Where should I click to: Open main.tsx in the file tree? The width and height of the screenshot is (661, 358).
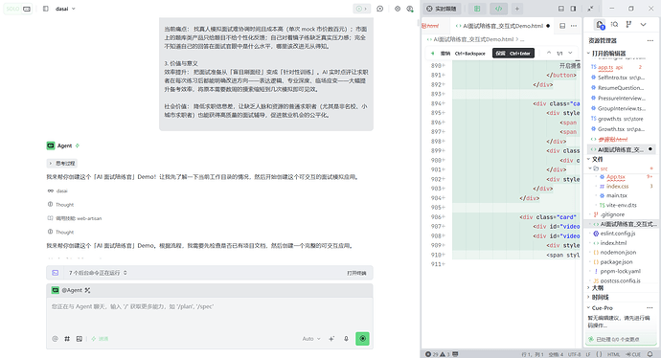(616, 195)
